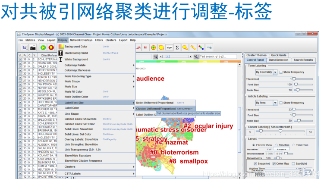Expand Node Shape submenu
This screenshot has width=324, height=182.
click(x=97, y=82)
